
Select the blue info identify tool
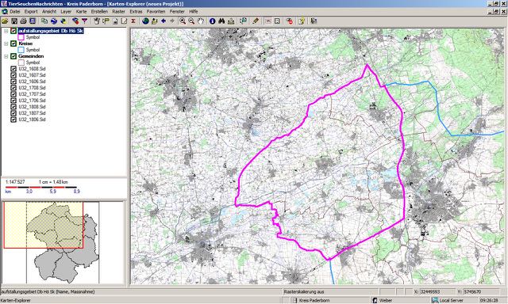[212, 21]
